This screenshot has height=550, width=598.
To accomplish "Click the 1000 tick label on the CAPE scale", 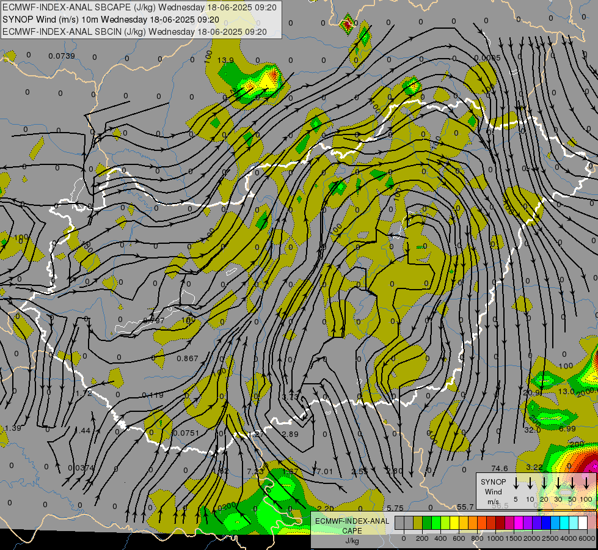I will [x=495, y=538].
